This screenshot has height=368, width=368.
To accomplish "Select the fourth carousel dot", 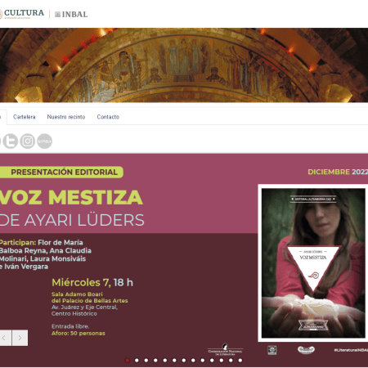I will [155, 361].
